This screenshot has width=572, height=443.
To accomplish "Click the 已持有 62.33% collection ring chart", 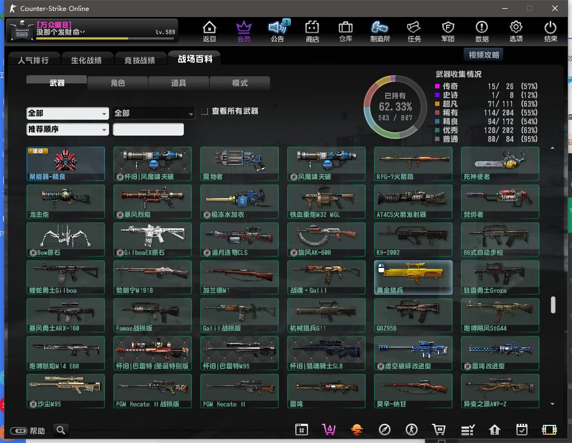I will tap(395, 107).
